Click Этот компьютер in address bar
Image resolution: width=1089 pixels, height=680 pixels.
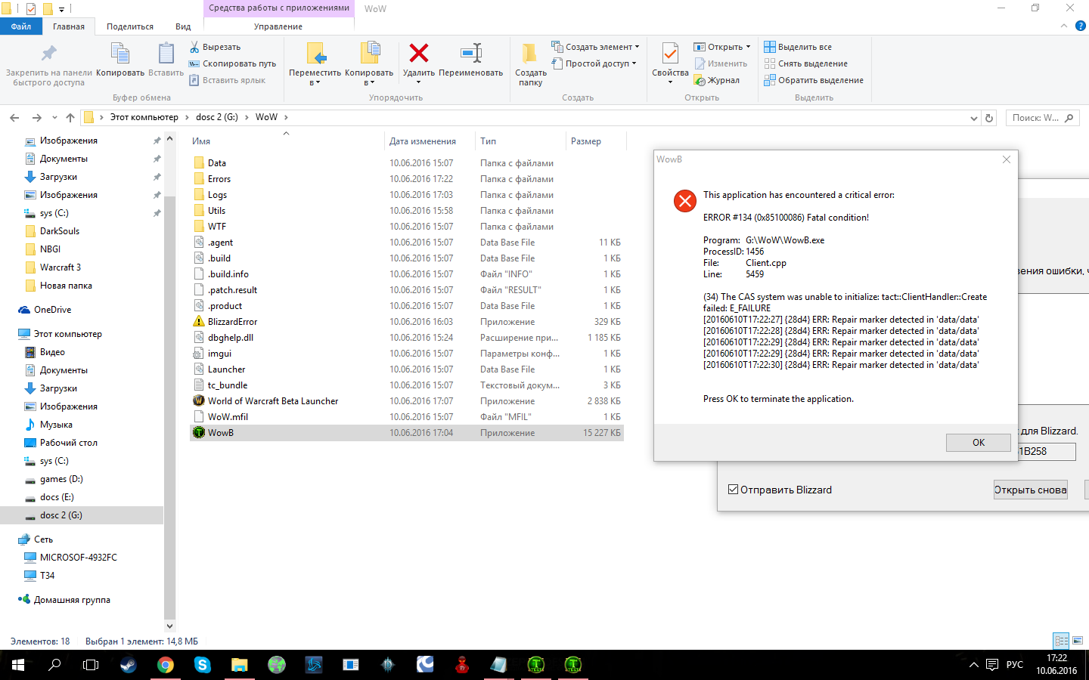pos(144,117)
